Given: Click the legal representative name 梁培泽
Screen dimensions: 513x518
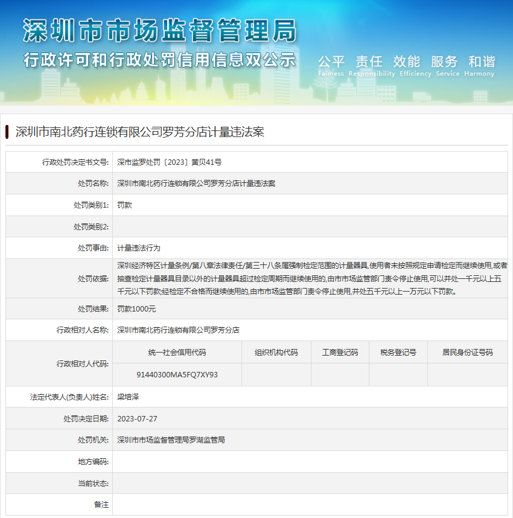Looking at the screenshot, I should pos(128,397).
